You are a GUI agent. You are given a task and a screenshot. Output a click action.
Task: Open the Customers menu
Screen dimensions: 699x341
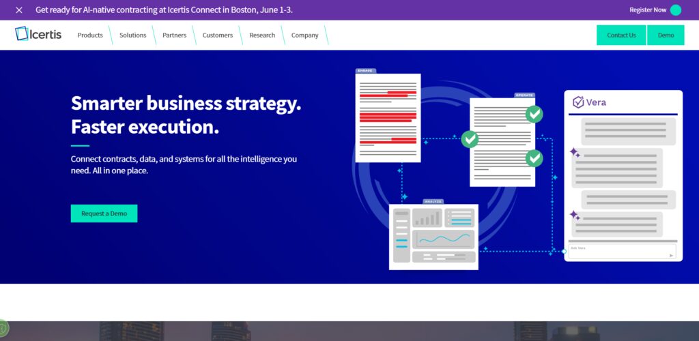pyautogui.click(x=218, y=35)
